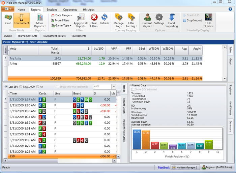The width and height of the screenshot is (236, 173).
Task: Open the HM Apps ribbon tab
Action: [x=89, y=10]
